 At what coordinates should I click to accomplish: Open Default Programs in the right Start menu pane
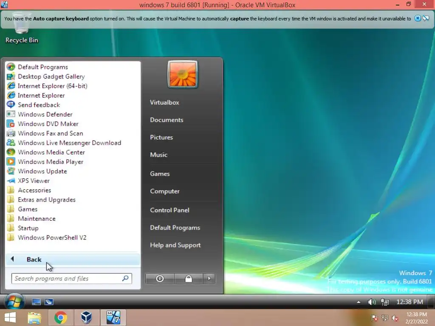click(175, 228)
